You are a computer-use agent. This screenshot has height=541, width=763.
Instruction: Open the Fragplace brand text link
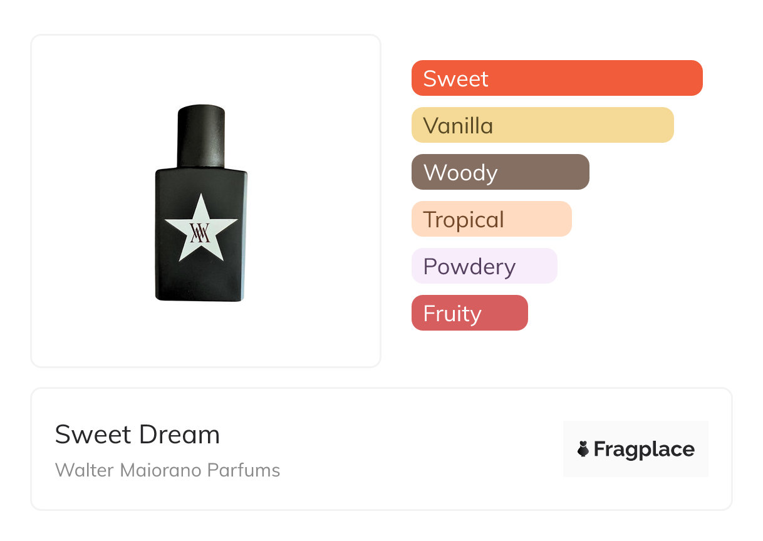click(644, 449)
